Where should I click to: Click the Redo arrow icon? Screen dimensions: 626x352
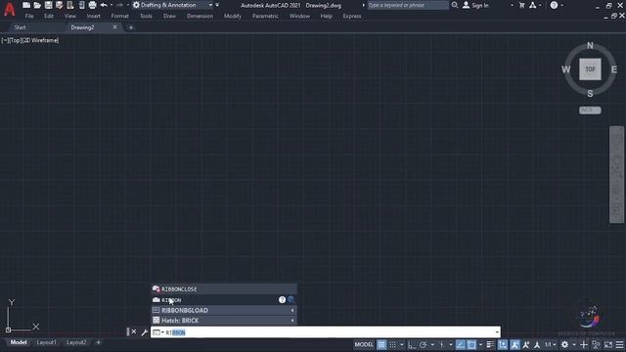[119, 5]
